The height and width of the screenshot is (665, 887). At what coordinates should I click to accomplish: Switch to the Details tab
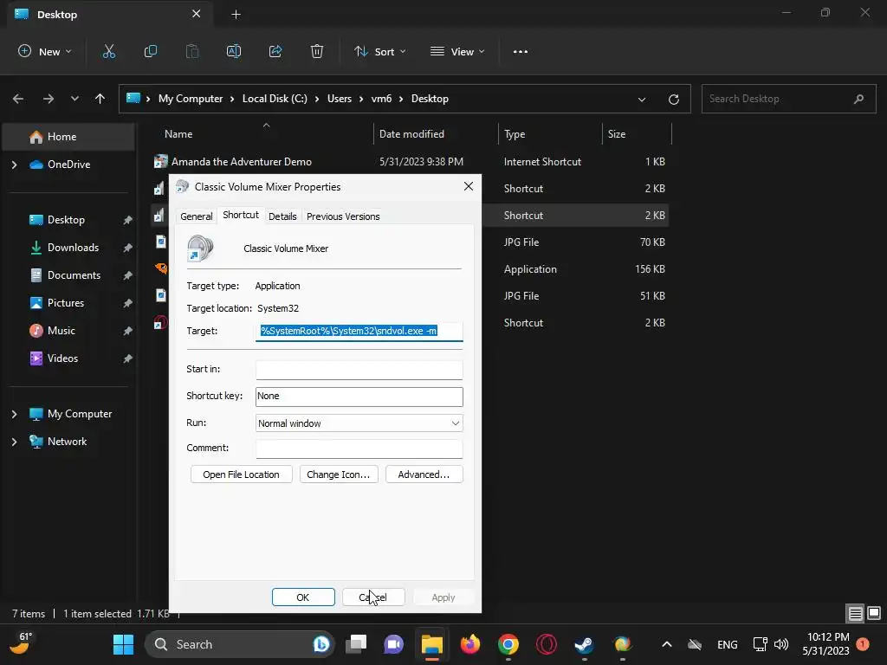[282, 216]
